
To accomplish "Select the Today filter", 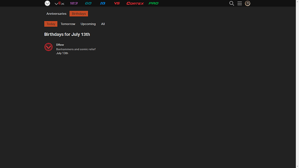I will [51, 24].
